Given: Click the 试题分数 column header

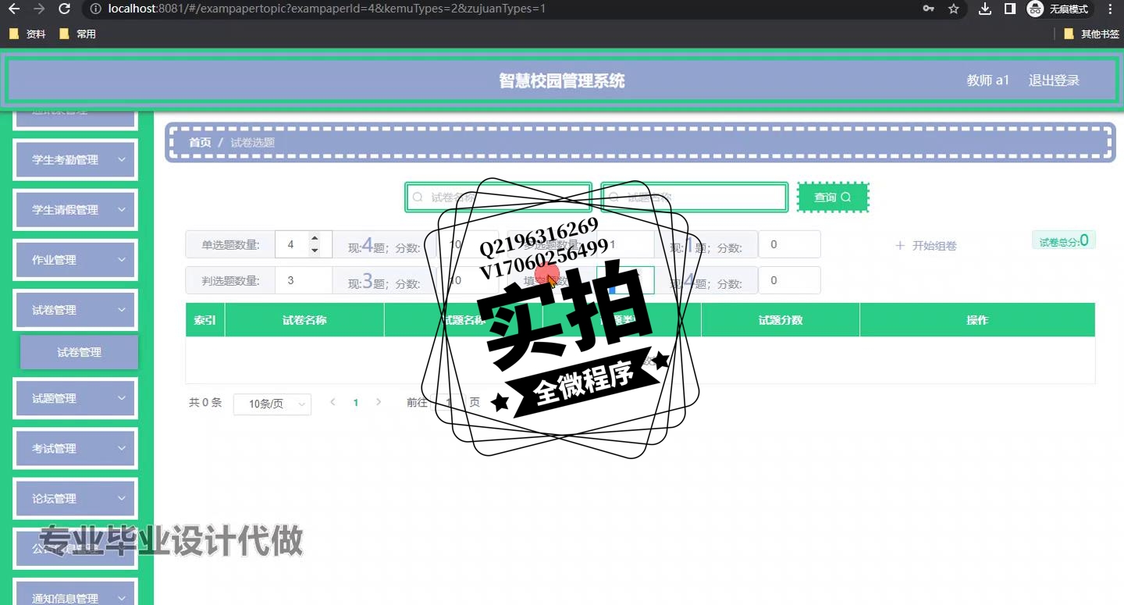Looking at the screenshot, I should tap(781, 320).
